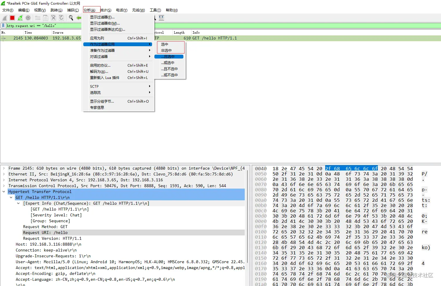Select the Request Method: GET field
Image resolution: width=441 pixels, height=286 pixels.
pyautogui.click(x=45, y=227)
